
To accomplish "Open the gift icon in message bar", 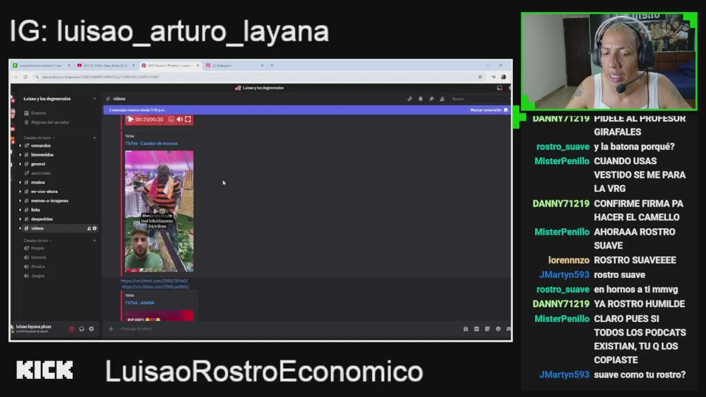I will 466,329.
